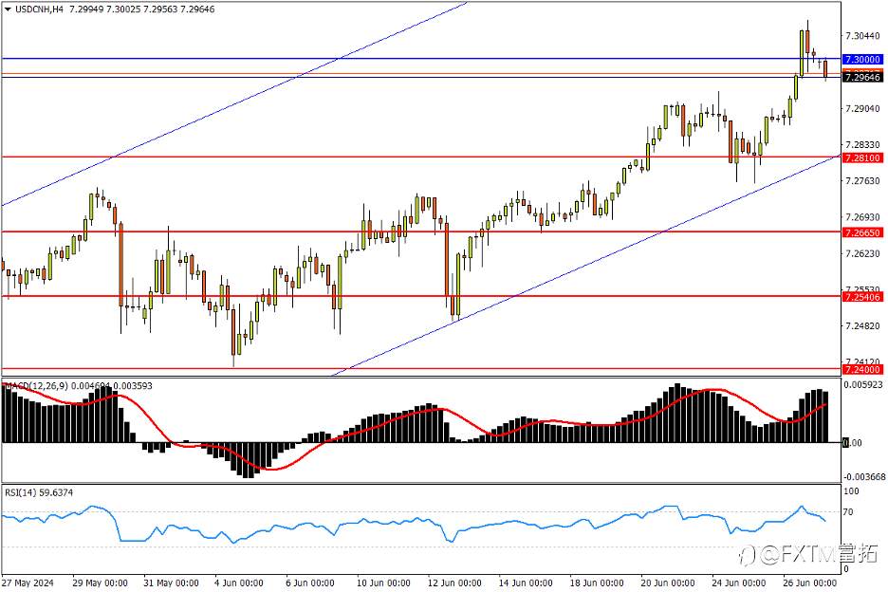Select the current price label 7.29646
The width and height of the screenshot is (888, 592).
click(862, 77)
